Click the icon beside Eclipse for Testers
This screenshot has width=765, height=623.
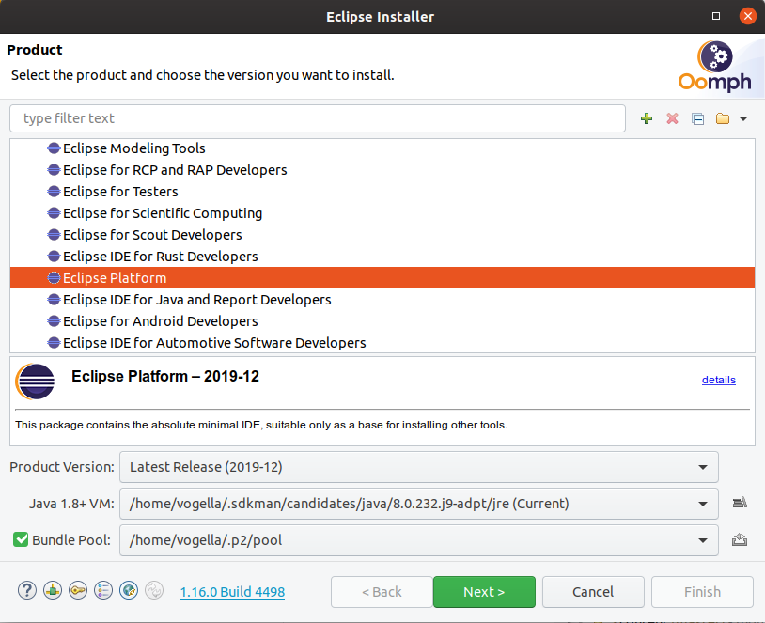[54, 192]
